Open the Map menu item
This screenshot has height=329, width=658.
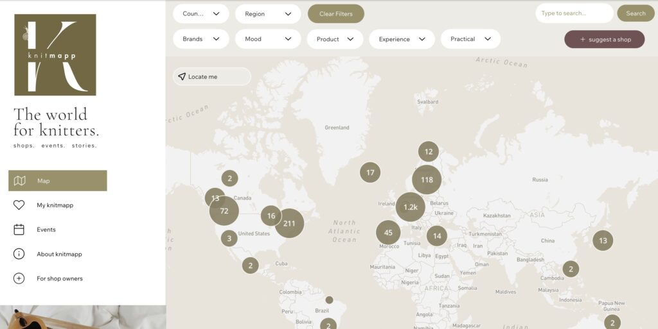click(x=57, y=181)
